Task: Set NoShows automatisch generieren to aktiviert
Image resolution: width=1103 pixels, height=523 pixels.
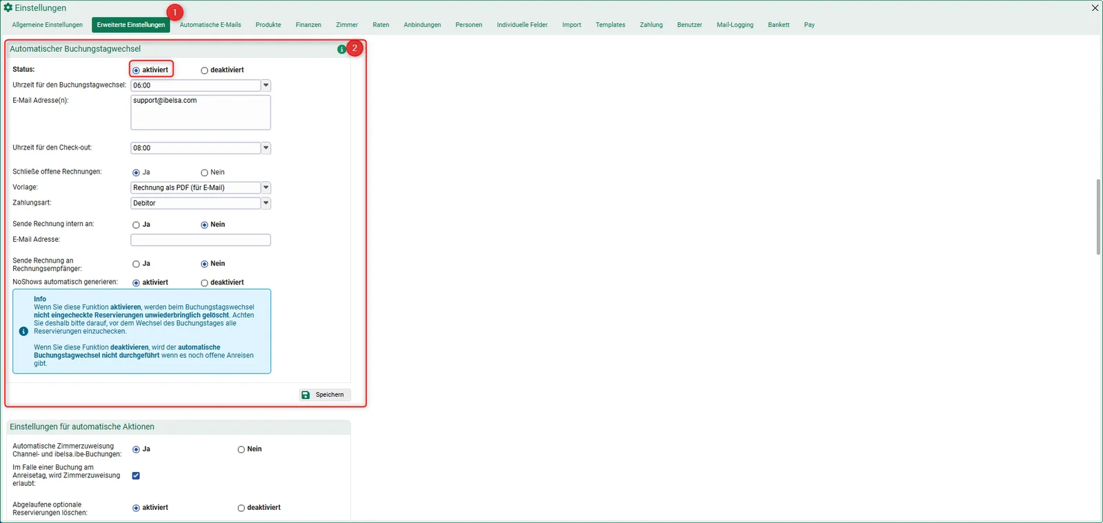Action: click(136, 283)
